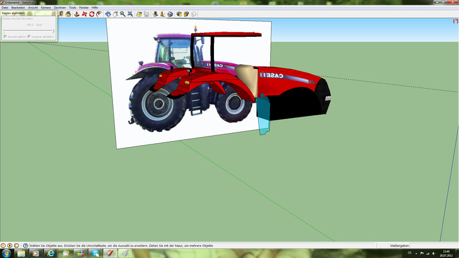
Task: Click the tractor reference image in viewport
Action: click(188, 85)
